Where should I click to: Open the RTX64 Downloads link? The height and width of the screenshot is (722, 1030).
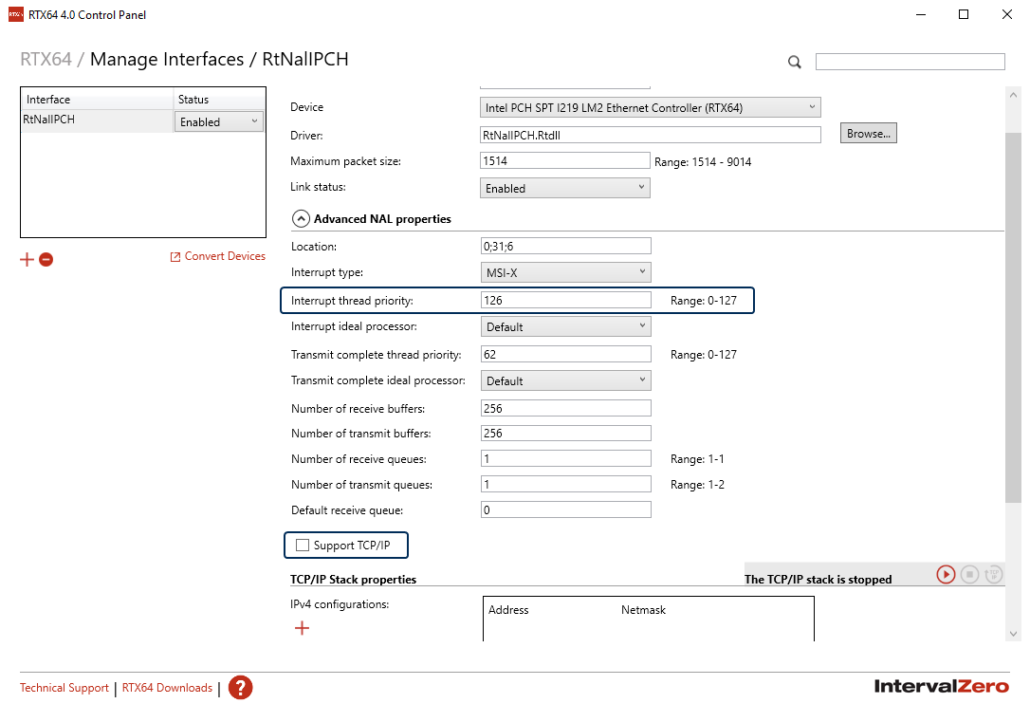168,688
